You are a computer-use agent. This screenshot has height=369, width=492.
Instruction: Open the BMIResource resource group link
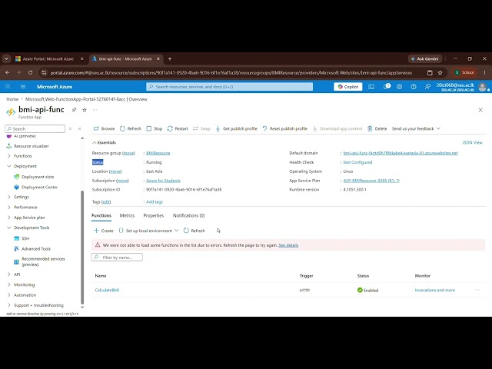click(158, 153)
